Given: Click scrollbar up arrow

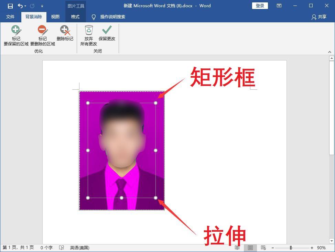Looking at the screenshot, I should pyautogui.click(x=332, y=58).
